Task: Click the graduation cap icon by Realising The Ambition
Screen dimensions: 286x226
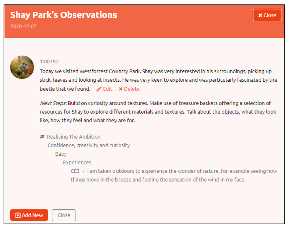Action: click(42, 137)
